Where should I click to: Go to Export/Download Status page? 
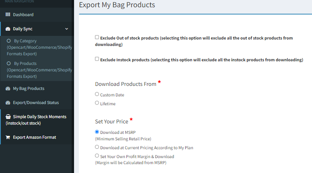(x=37, y=103)
